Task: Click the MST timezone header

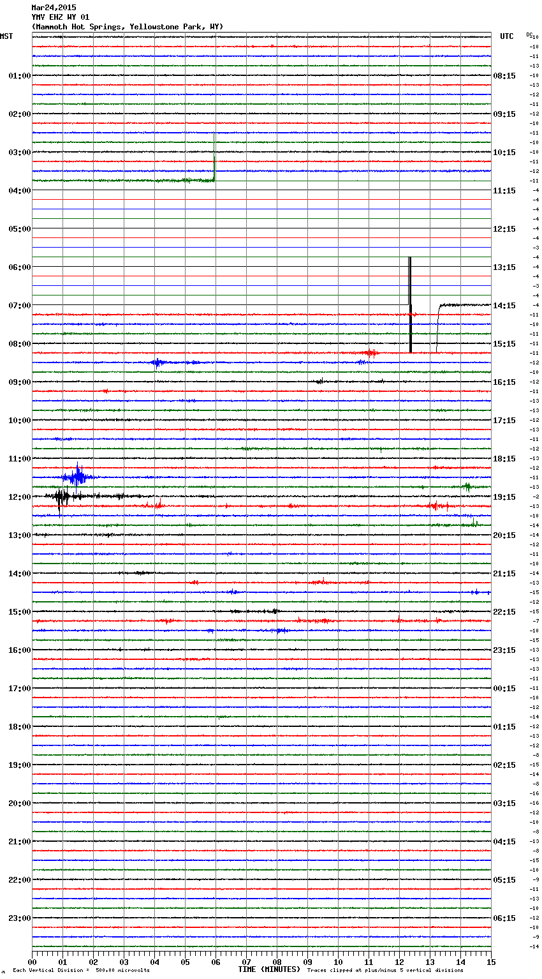Action: coord(6,36)
